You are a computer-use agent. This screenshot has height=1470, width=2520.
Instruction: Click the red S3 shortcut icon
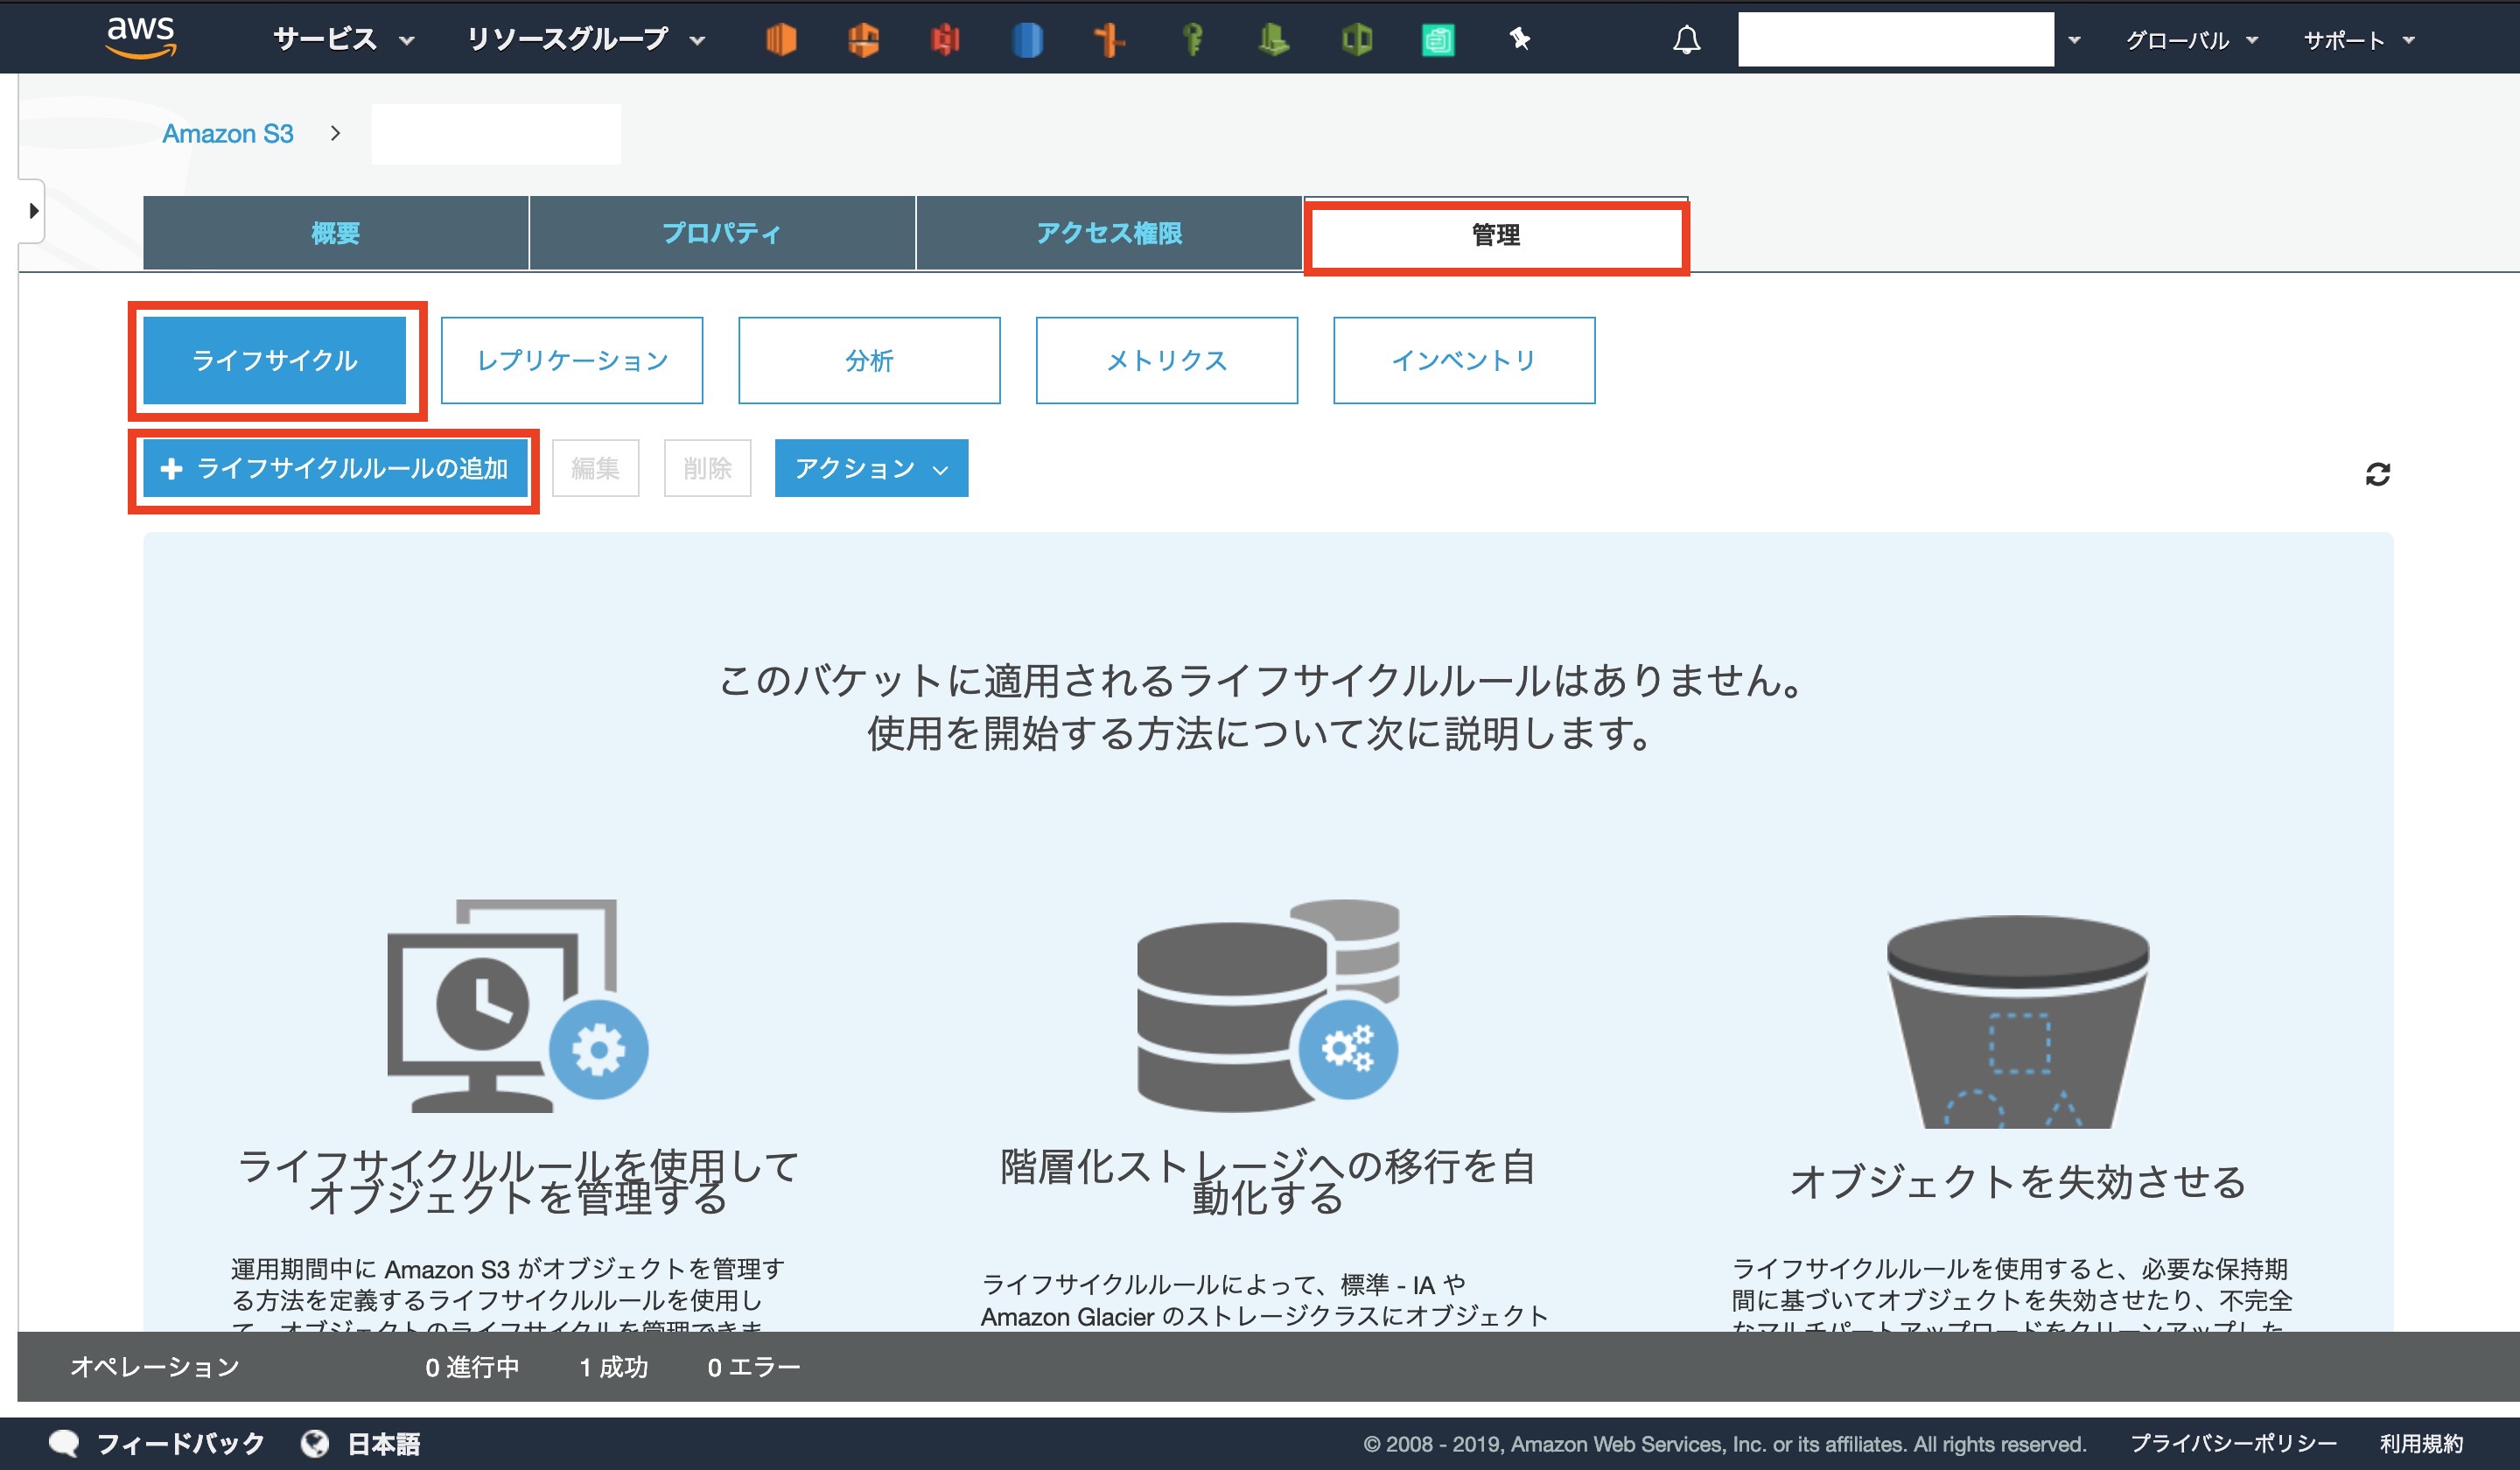(945, 40)
